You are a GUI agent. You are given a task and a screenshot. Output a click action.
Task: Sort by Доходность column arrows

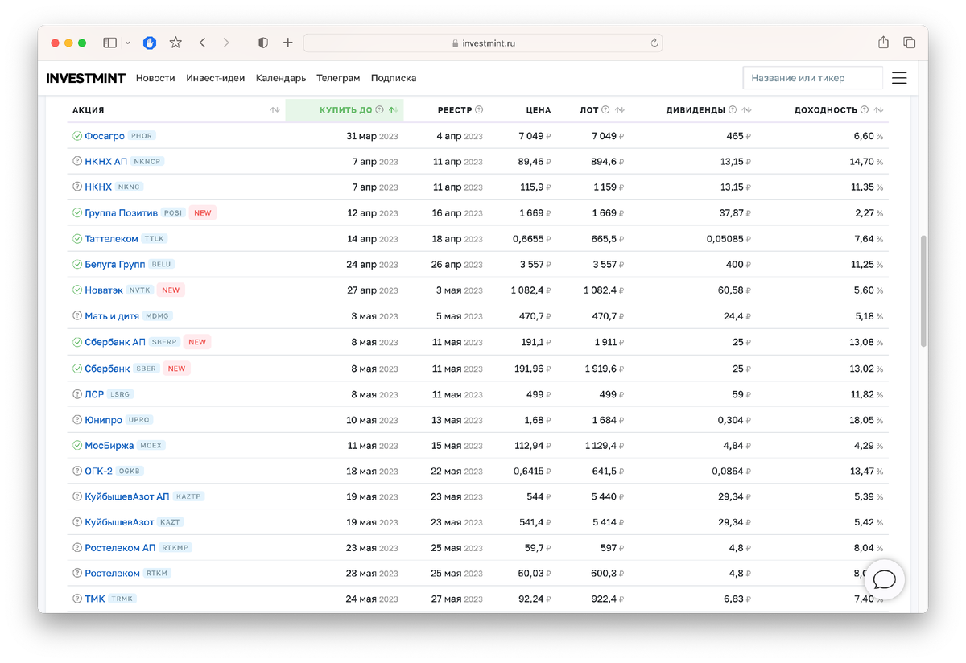click(878, 110)
